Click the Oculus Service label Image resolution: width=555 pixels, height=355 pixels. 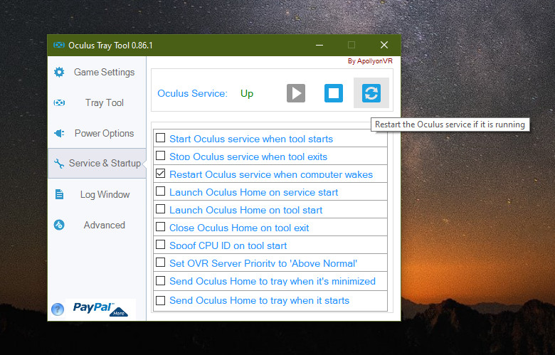point(192,93)
